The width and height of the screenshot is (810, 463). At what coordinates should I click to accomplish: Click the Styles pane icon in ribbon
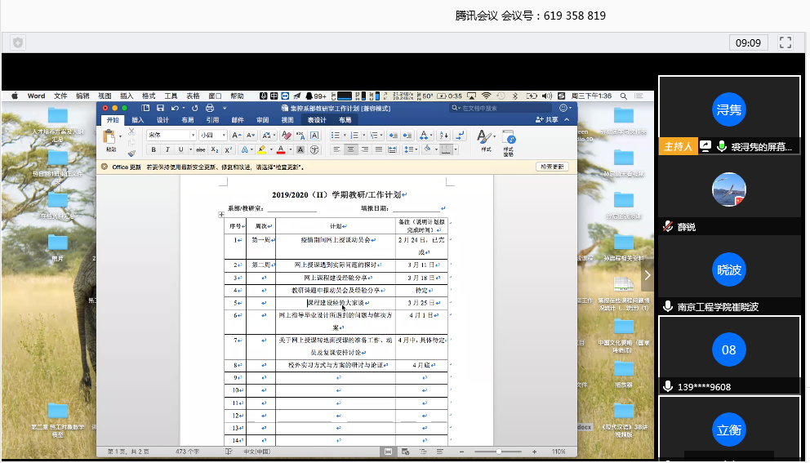pos(508,140)
